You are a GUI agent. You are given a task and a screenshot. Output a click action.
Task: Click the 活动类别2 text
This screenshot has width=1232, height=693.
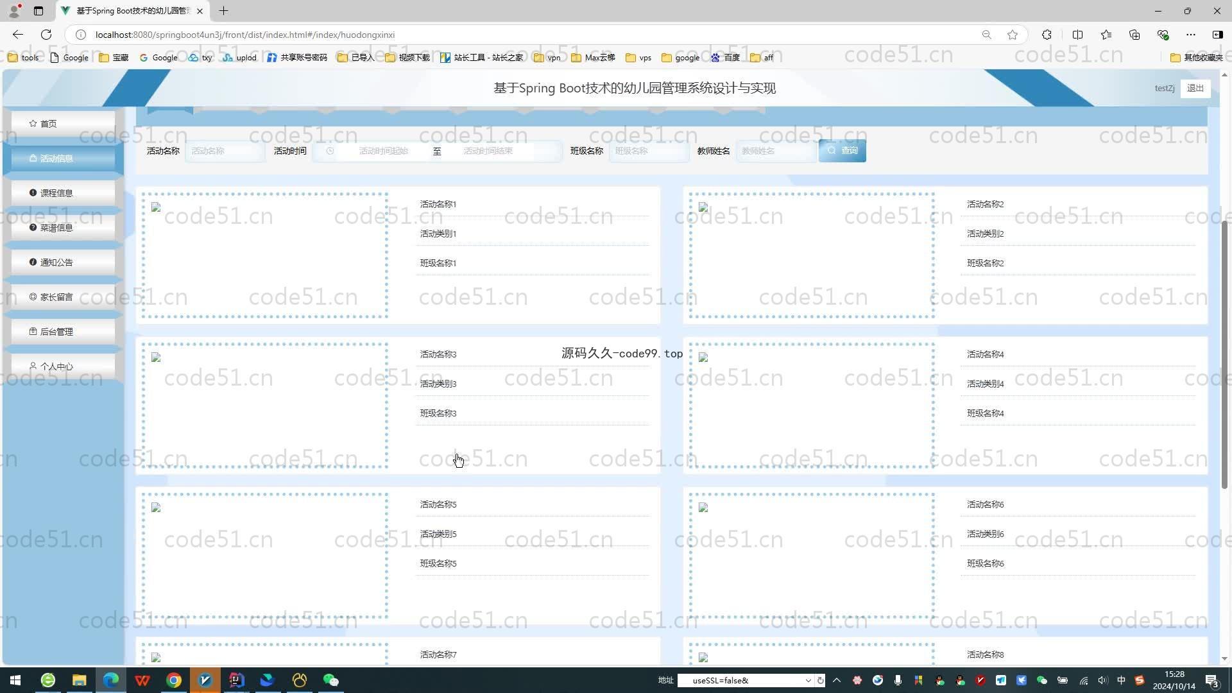pyautogui.click(x=985, y=234)
